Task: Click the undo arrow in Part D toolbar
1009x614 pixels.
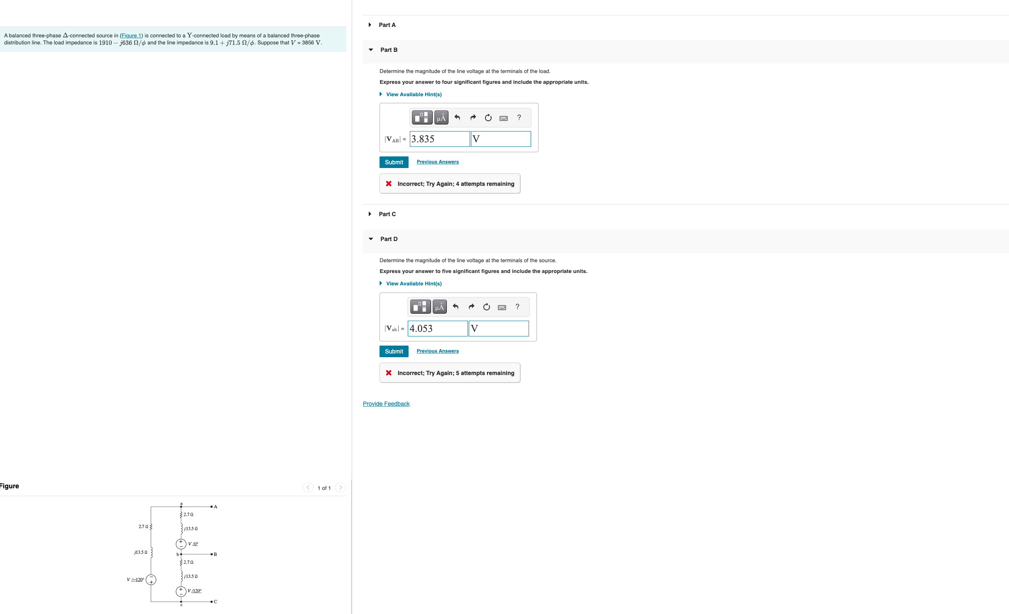Action: 456,307
